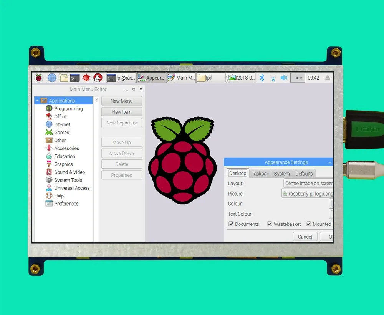
Task: Open the Wolfram wolf icon
Action: click(98, 78)
